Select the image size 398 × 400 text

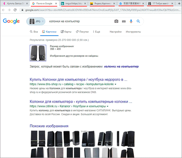pos(55,49)
